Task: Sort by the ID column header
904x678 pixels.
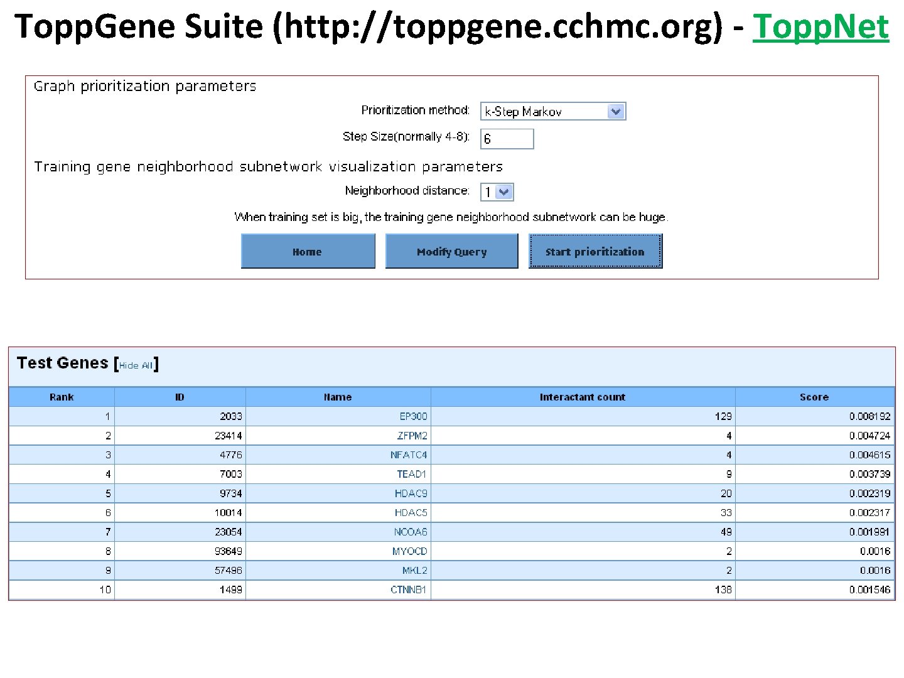Action: pos(180,397)
